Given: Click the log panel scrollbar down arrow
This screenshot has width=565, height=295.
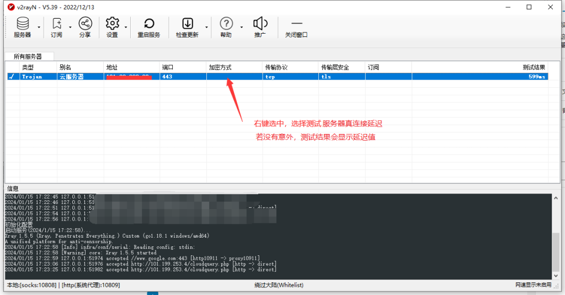Looking at the screenshot, I should pos(556,276).
